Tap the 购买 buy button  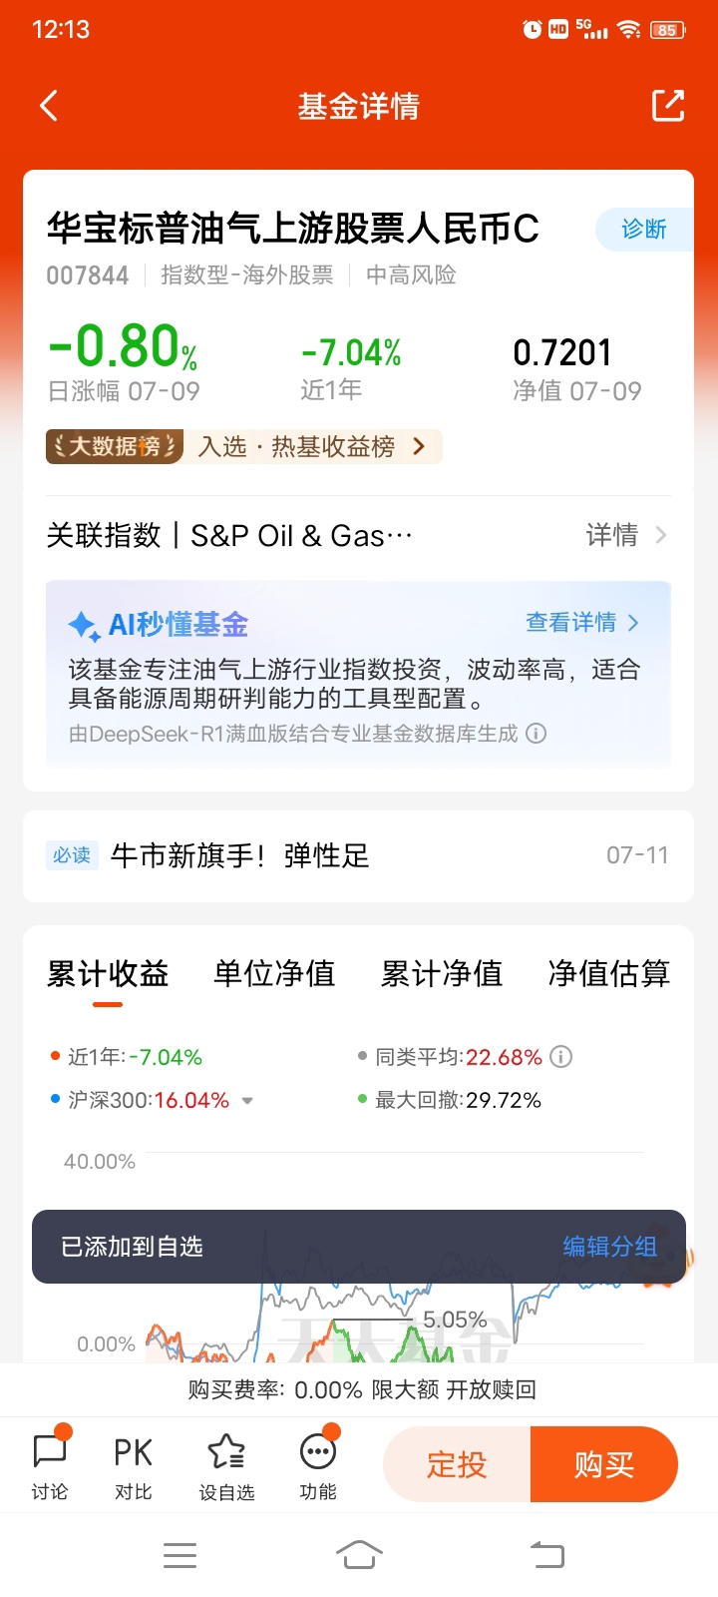tap(604, 1464)
